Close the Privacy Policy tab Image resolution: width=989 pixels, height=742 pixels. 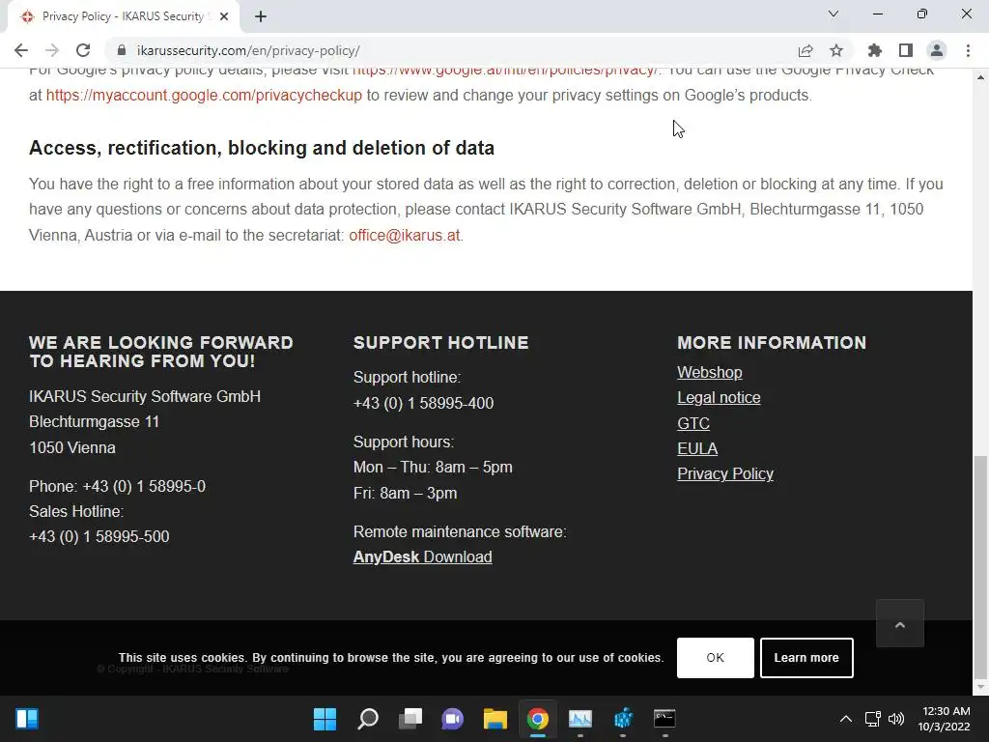tap(224, 16)
